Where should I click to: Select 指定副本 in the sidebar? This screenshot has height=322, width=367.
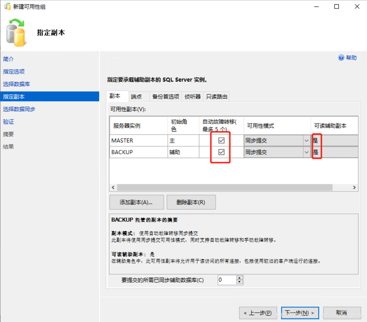[x=50, y=97]
